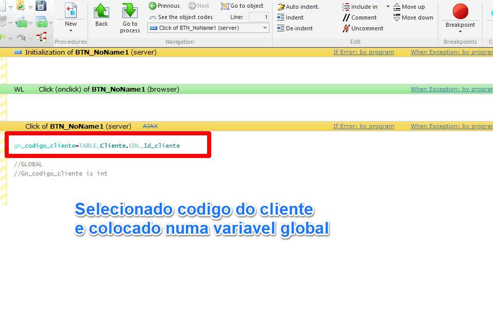
Task: Expand arrow beside the redo icon
Action: [x=30, y=39]
